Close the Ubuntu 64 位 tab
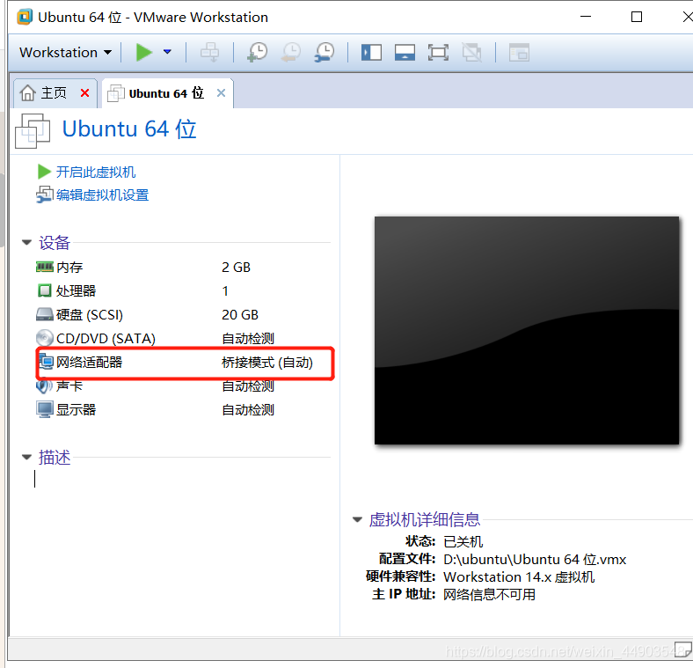This screenshot has height=668, width=693. coord(221,93)
